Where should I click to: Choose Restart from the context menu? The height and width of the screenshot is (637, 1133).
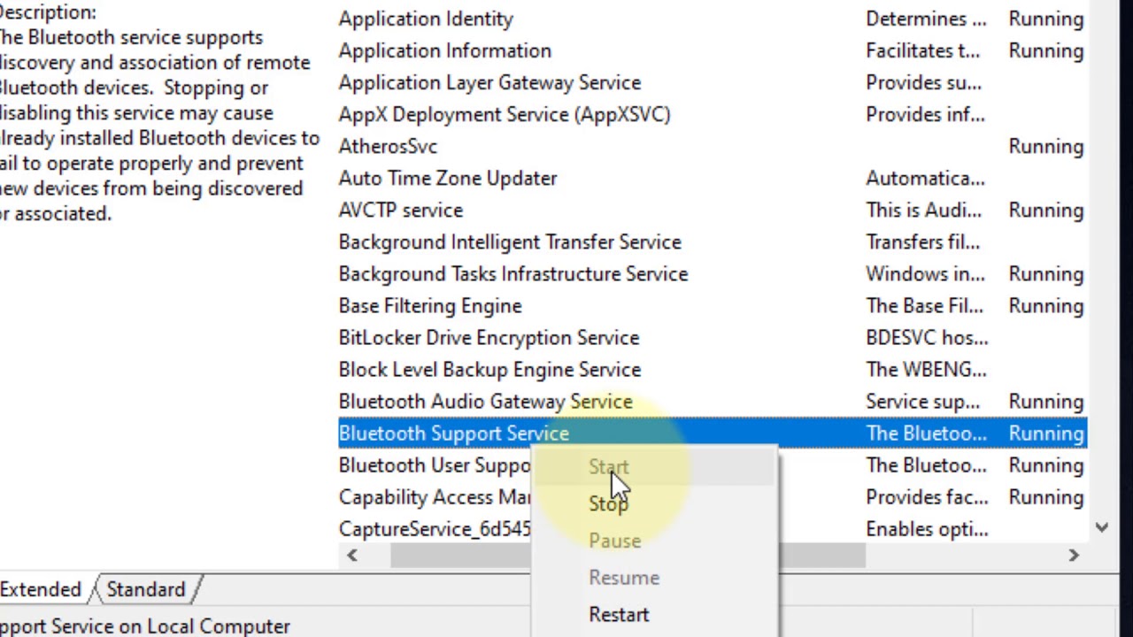point(619,615)
